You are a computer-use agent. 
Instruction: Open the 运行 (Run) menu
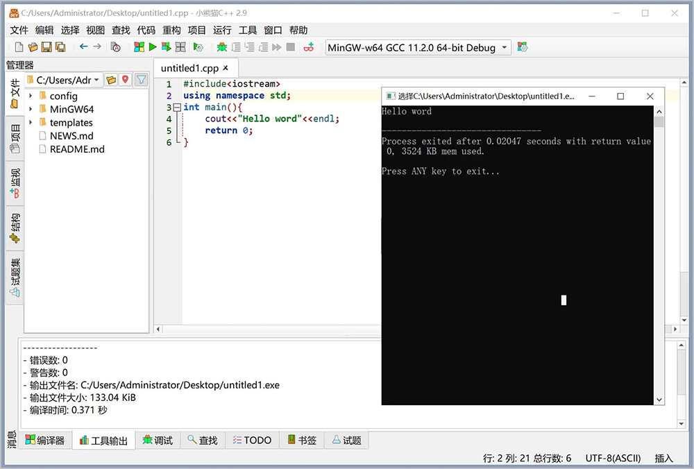tap(222, 30)
